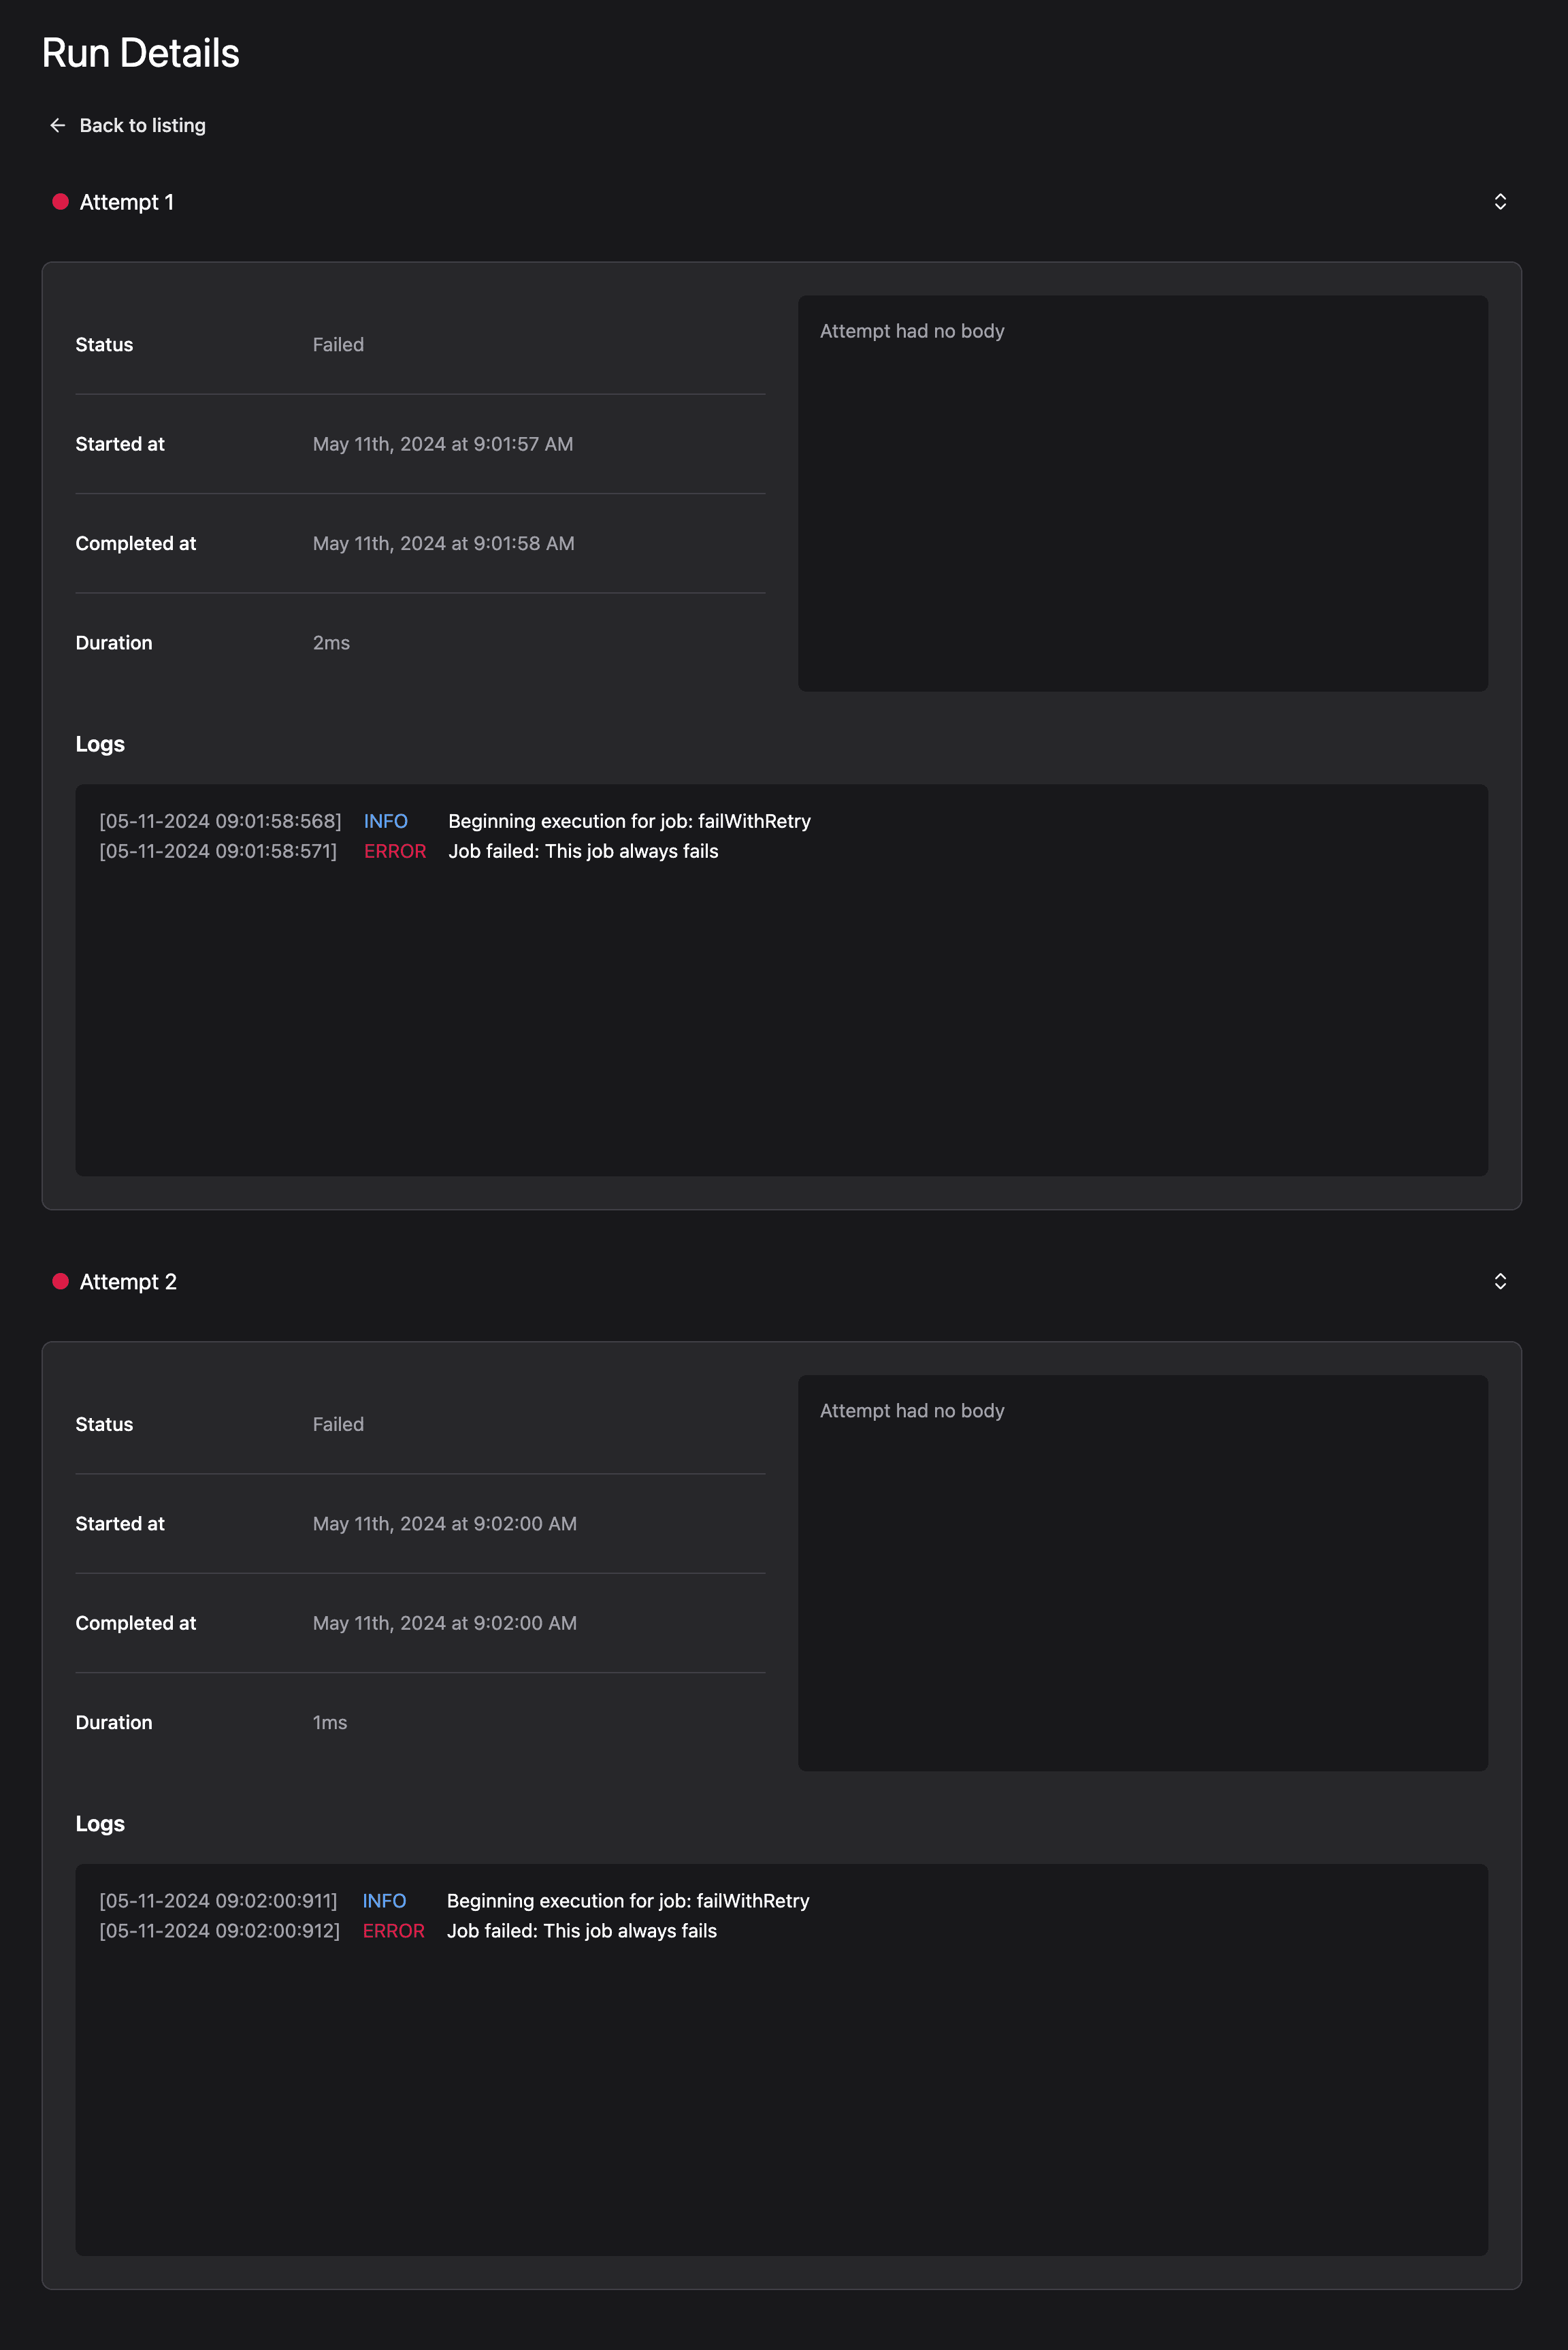Image resolution: width=1568 pixels, height=2350 pixels.
Task: Collapse Attempt 1 using chevron icon
Action: point(1500,202)
